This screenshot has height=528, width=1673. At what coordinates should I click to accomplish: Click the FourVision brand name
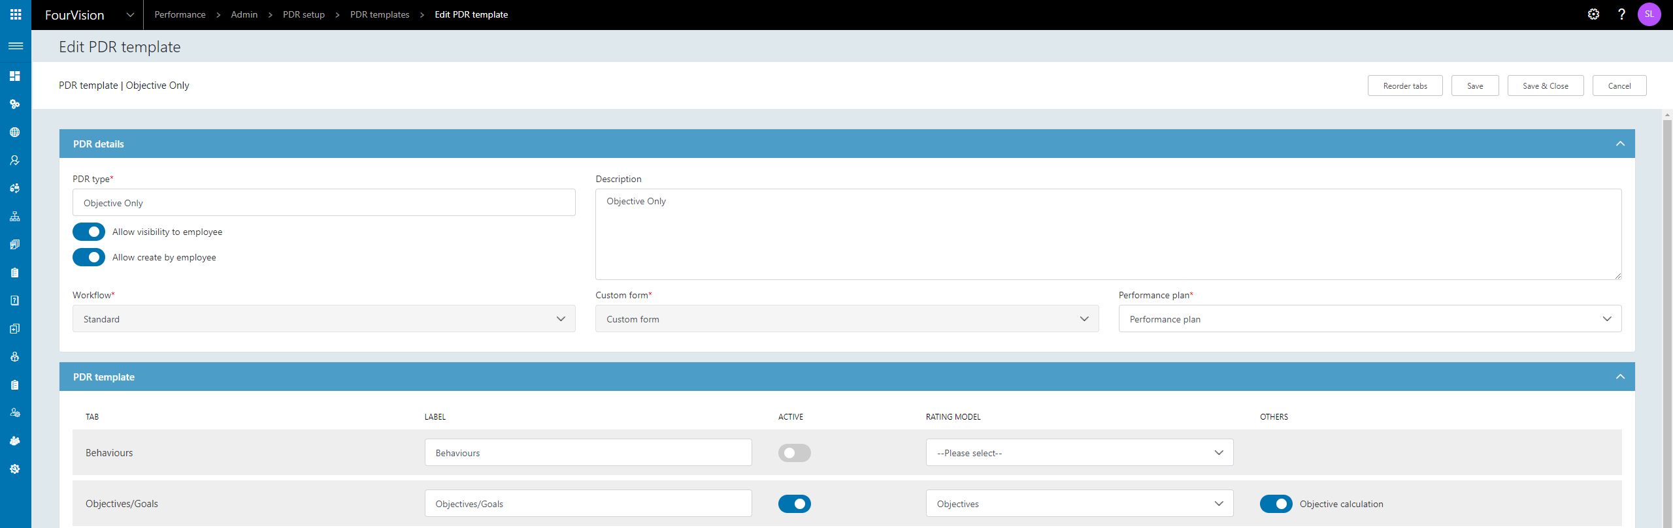click(x=75, y=15)
